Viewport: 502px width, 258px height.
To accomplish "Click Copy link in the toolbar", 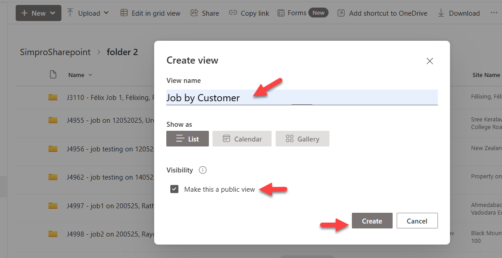I will tap(249, 13).
